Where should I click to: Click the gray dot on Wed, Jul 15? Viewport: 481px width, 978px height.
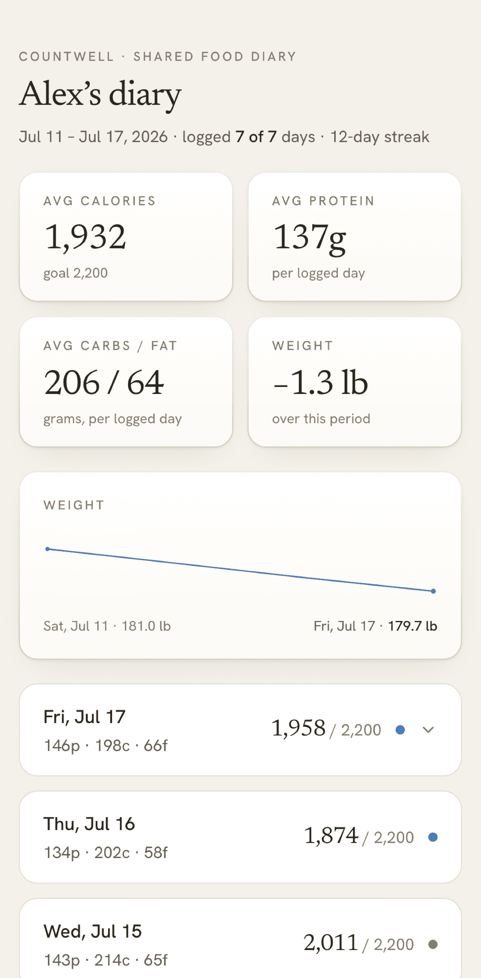[x=433, y=944]
